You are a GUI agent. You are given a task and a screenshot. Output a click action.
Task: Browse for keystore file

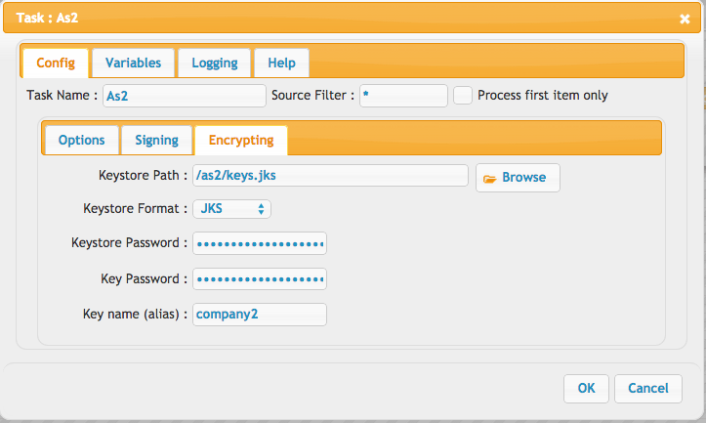(x=518, y=178)
